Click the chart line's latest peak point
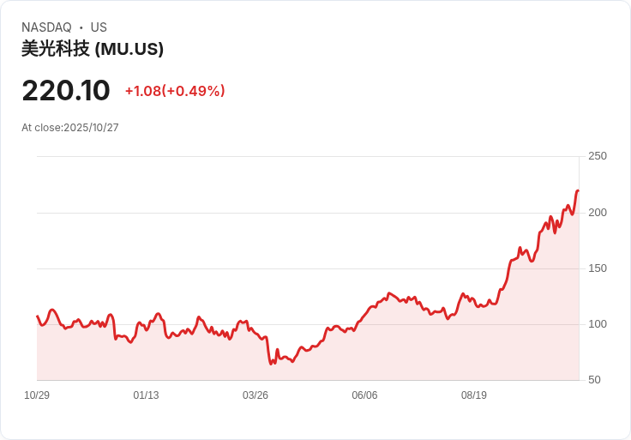The image size is (631, 440). [x=578, y=190]
